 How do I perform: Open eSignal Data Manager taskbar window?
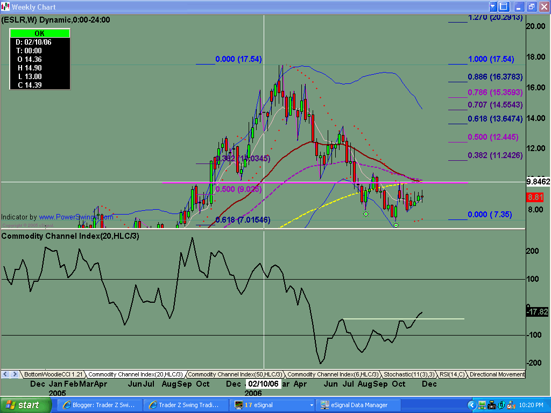[358, 405]
